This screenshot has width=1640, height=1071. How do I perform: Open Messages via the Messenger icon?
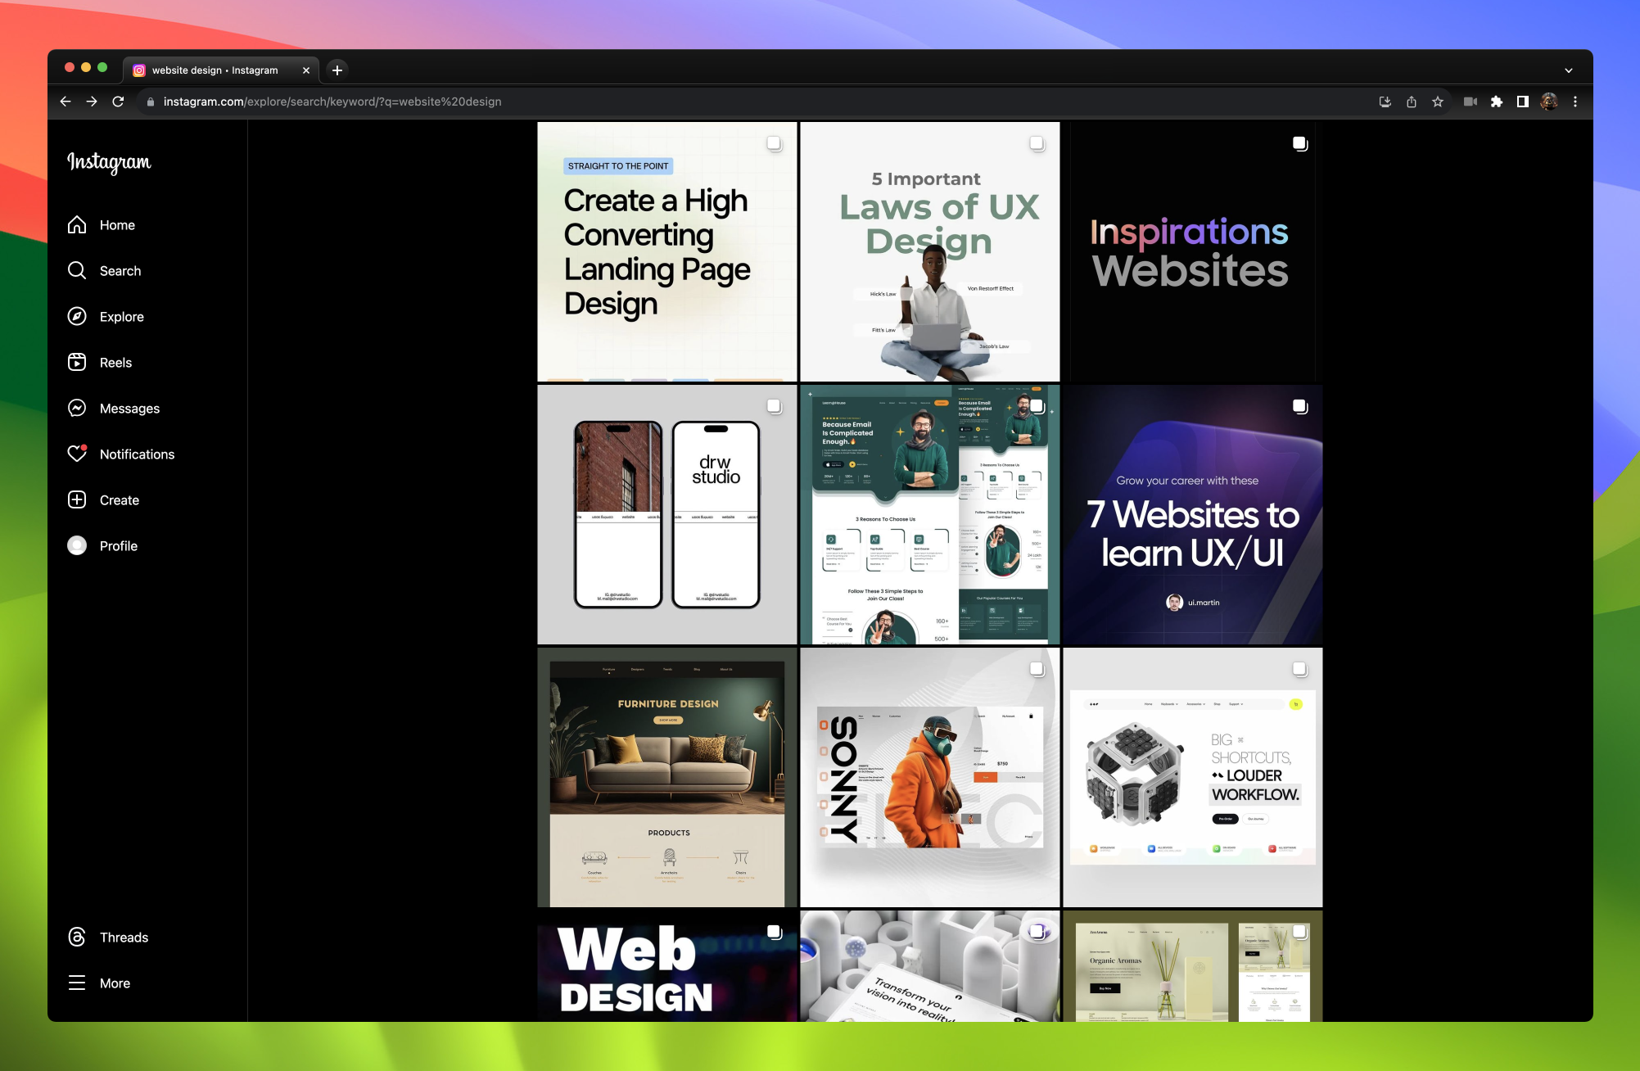(x=129, y=408)
